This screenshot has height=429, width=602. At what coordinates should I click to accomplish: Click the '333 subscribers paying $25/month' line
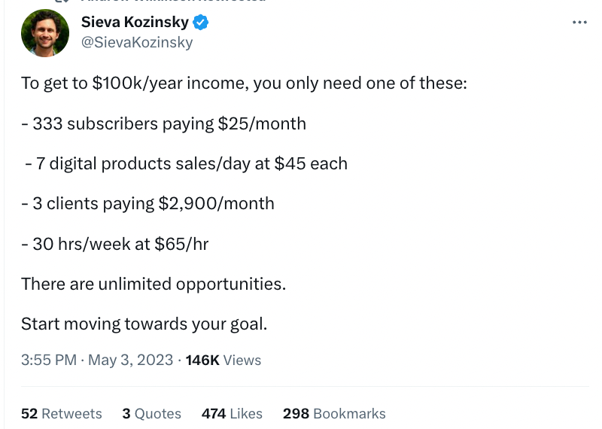click(163, 123)
